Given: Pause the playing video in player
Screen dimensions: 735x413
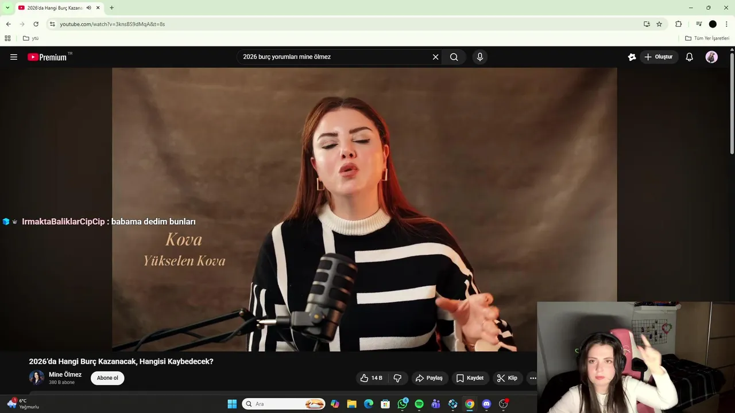Looking at the screenshot, I should click(x=364, y=209).
